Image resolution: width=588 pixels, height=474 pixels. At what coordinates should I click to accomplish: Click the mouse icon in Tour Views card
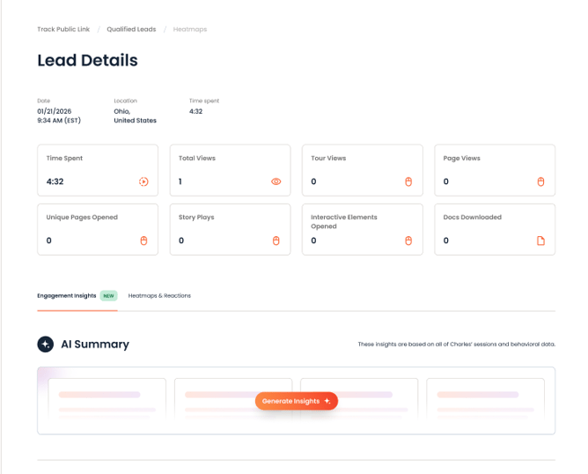click(408, 181)
